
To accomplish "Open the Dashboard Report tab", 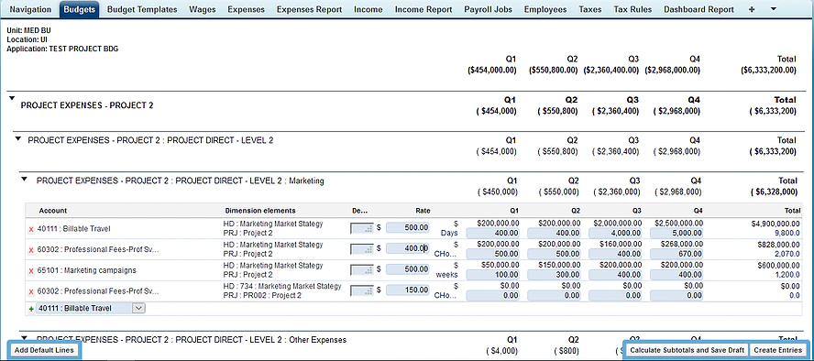I will [698, 9].
